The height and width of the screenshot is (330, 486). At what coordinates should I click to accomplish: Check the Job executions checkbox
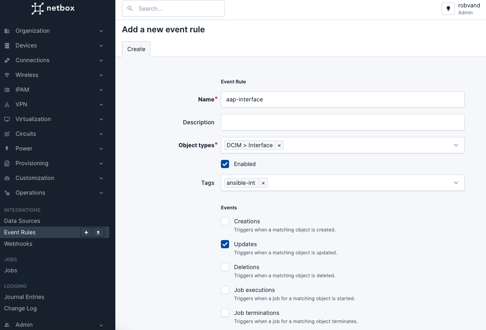225,290
